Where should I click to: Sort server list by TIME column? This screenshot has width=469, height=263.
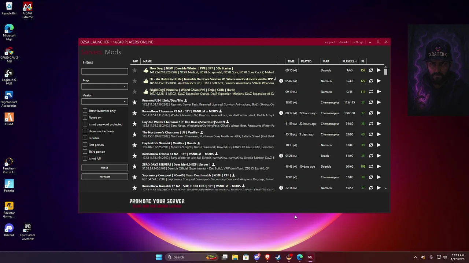click(292, 61)
